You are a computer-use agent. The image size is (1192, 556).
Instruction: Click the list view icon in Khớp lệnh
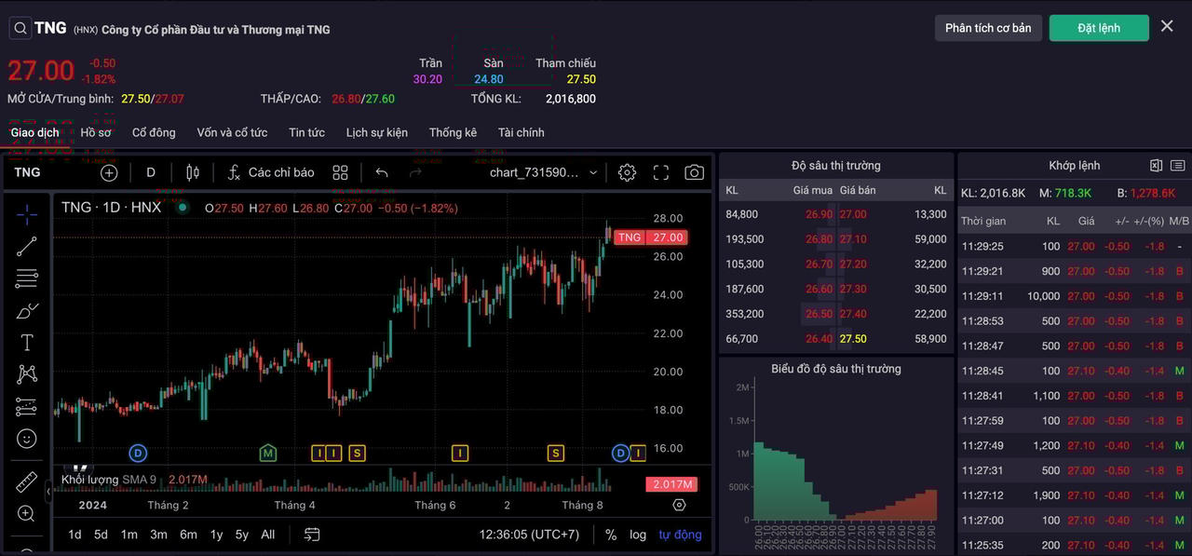[x=1178, y=166]
